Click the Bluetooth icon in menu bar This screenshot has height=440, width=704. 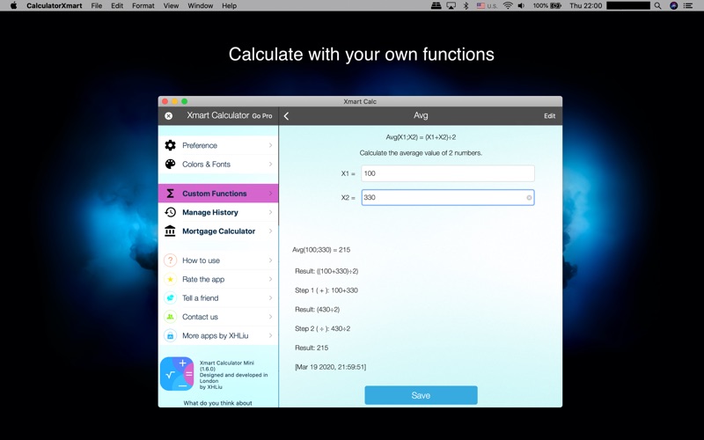(x=466, y=6)
